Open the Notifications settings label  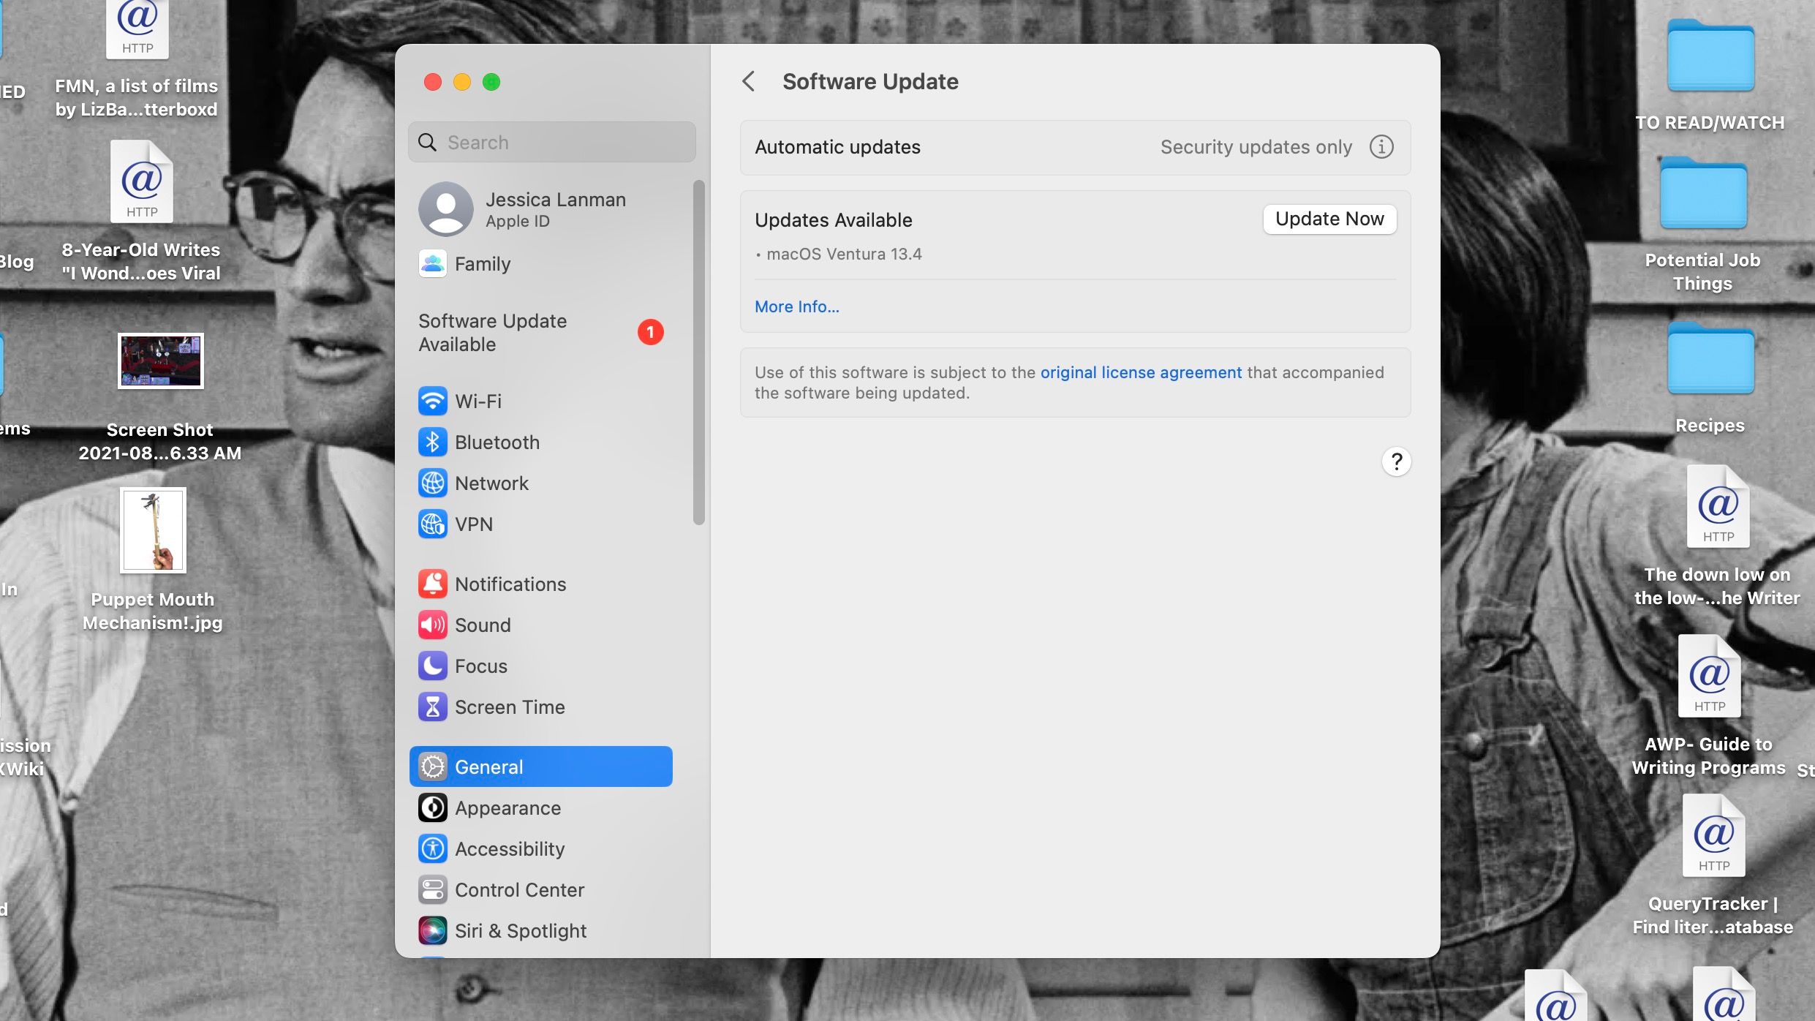(x=510, y=584)
